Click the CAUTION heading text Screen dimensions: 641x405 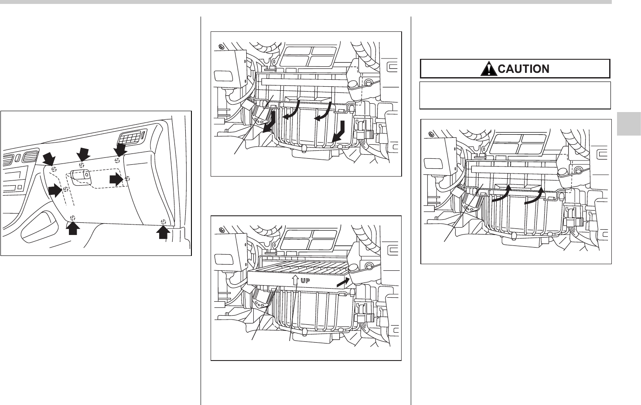click(x=523, y=69)
